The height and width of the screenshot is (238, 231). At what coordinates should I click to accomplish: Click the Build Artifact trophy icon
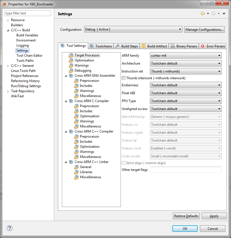[x=143, y=46]
